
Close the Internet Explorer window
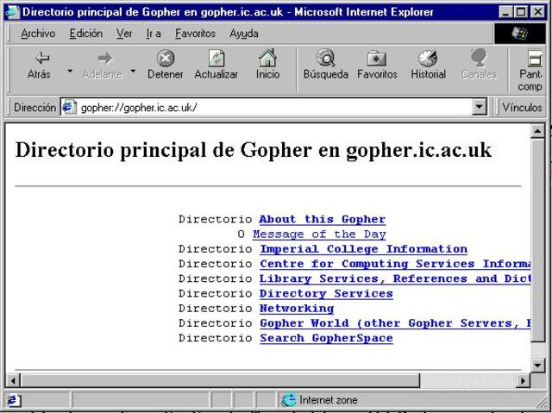[x=537, y=12]
